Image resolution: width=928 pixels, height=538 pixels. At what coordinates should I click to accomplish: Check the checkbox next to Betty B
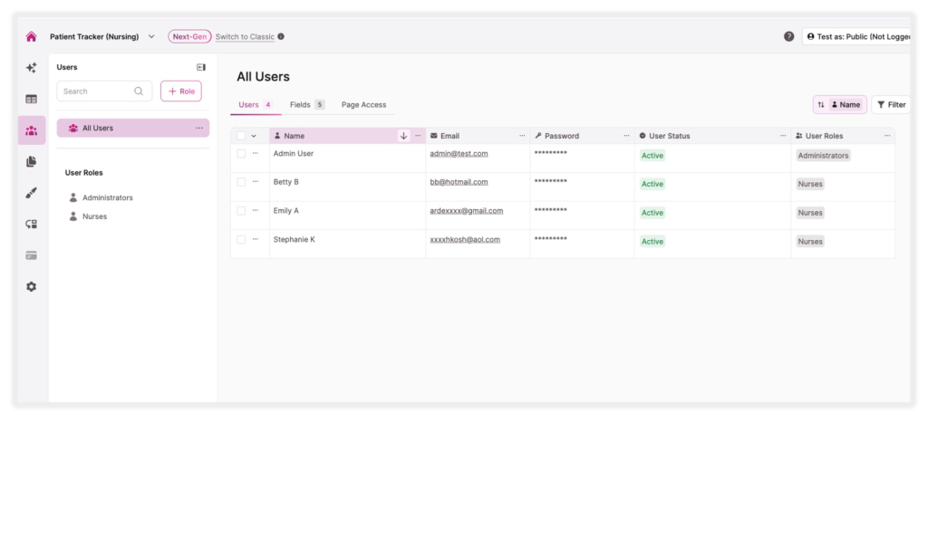241,182
